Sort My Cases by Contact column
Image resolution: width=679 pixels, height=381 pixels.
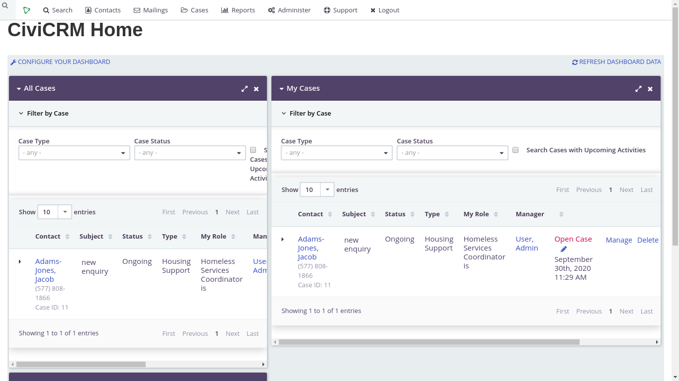(x=315, y=214)
